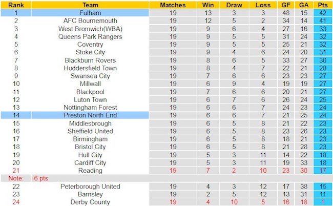Click the Fulham team name

(x=90, y=12)
